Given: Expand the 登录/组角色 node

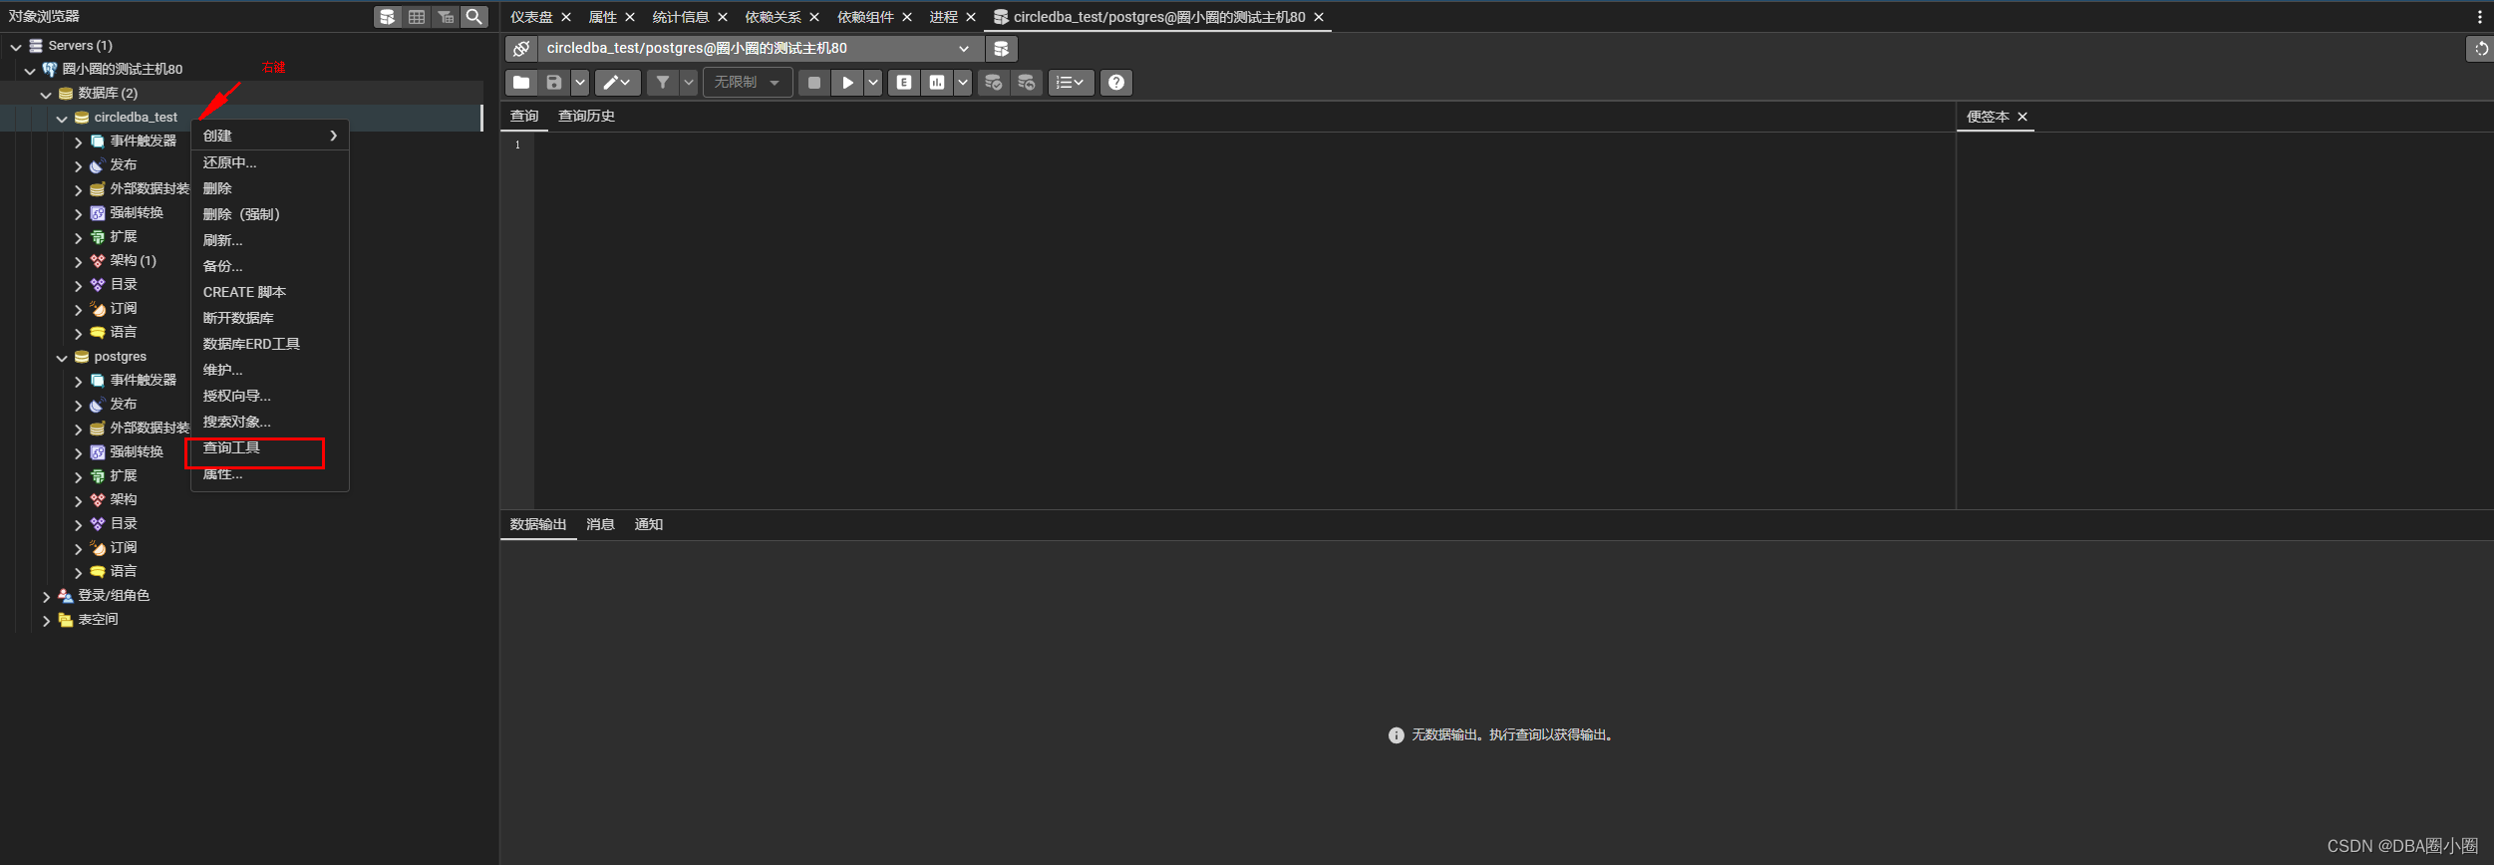Looking at the screenshot, I should point(46,596).
